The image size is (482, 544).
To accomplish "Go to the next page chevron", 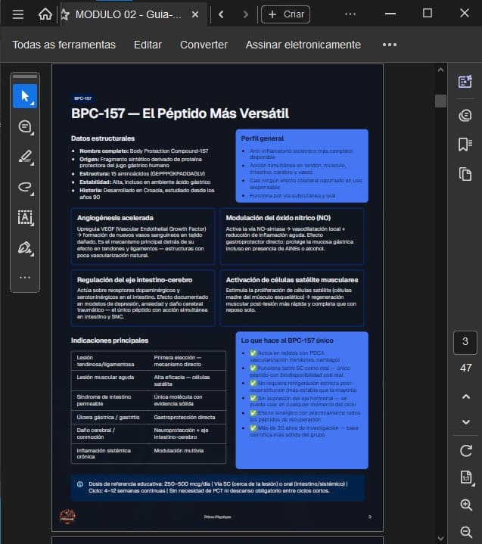I will coord(466,422).
